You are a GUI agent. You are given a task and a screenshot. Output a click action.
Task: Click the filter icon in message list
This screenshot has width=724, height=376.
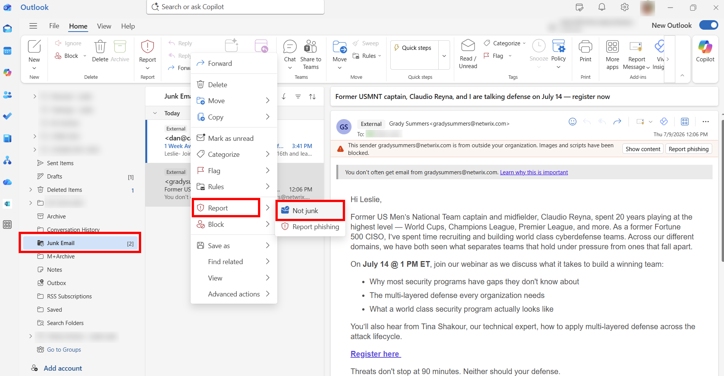pyautogui.click(x=298, y=97)
